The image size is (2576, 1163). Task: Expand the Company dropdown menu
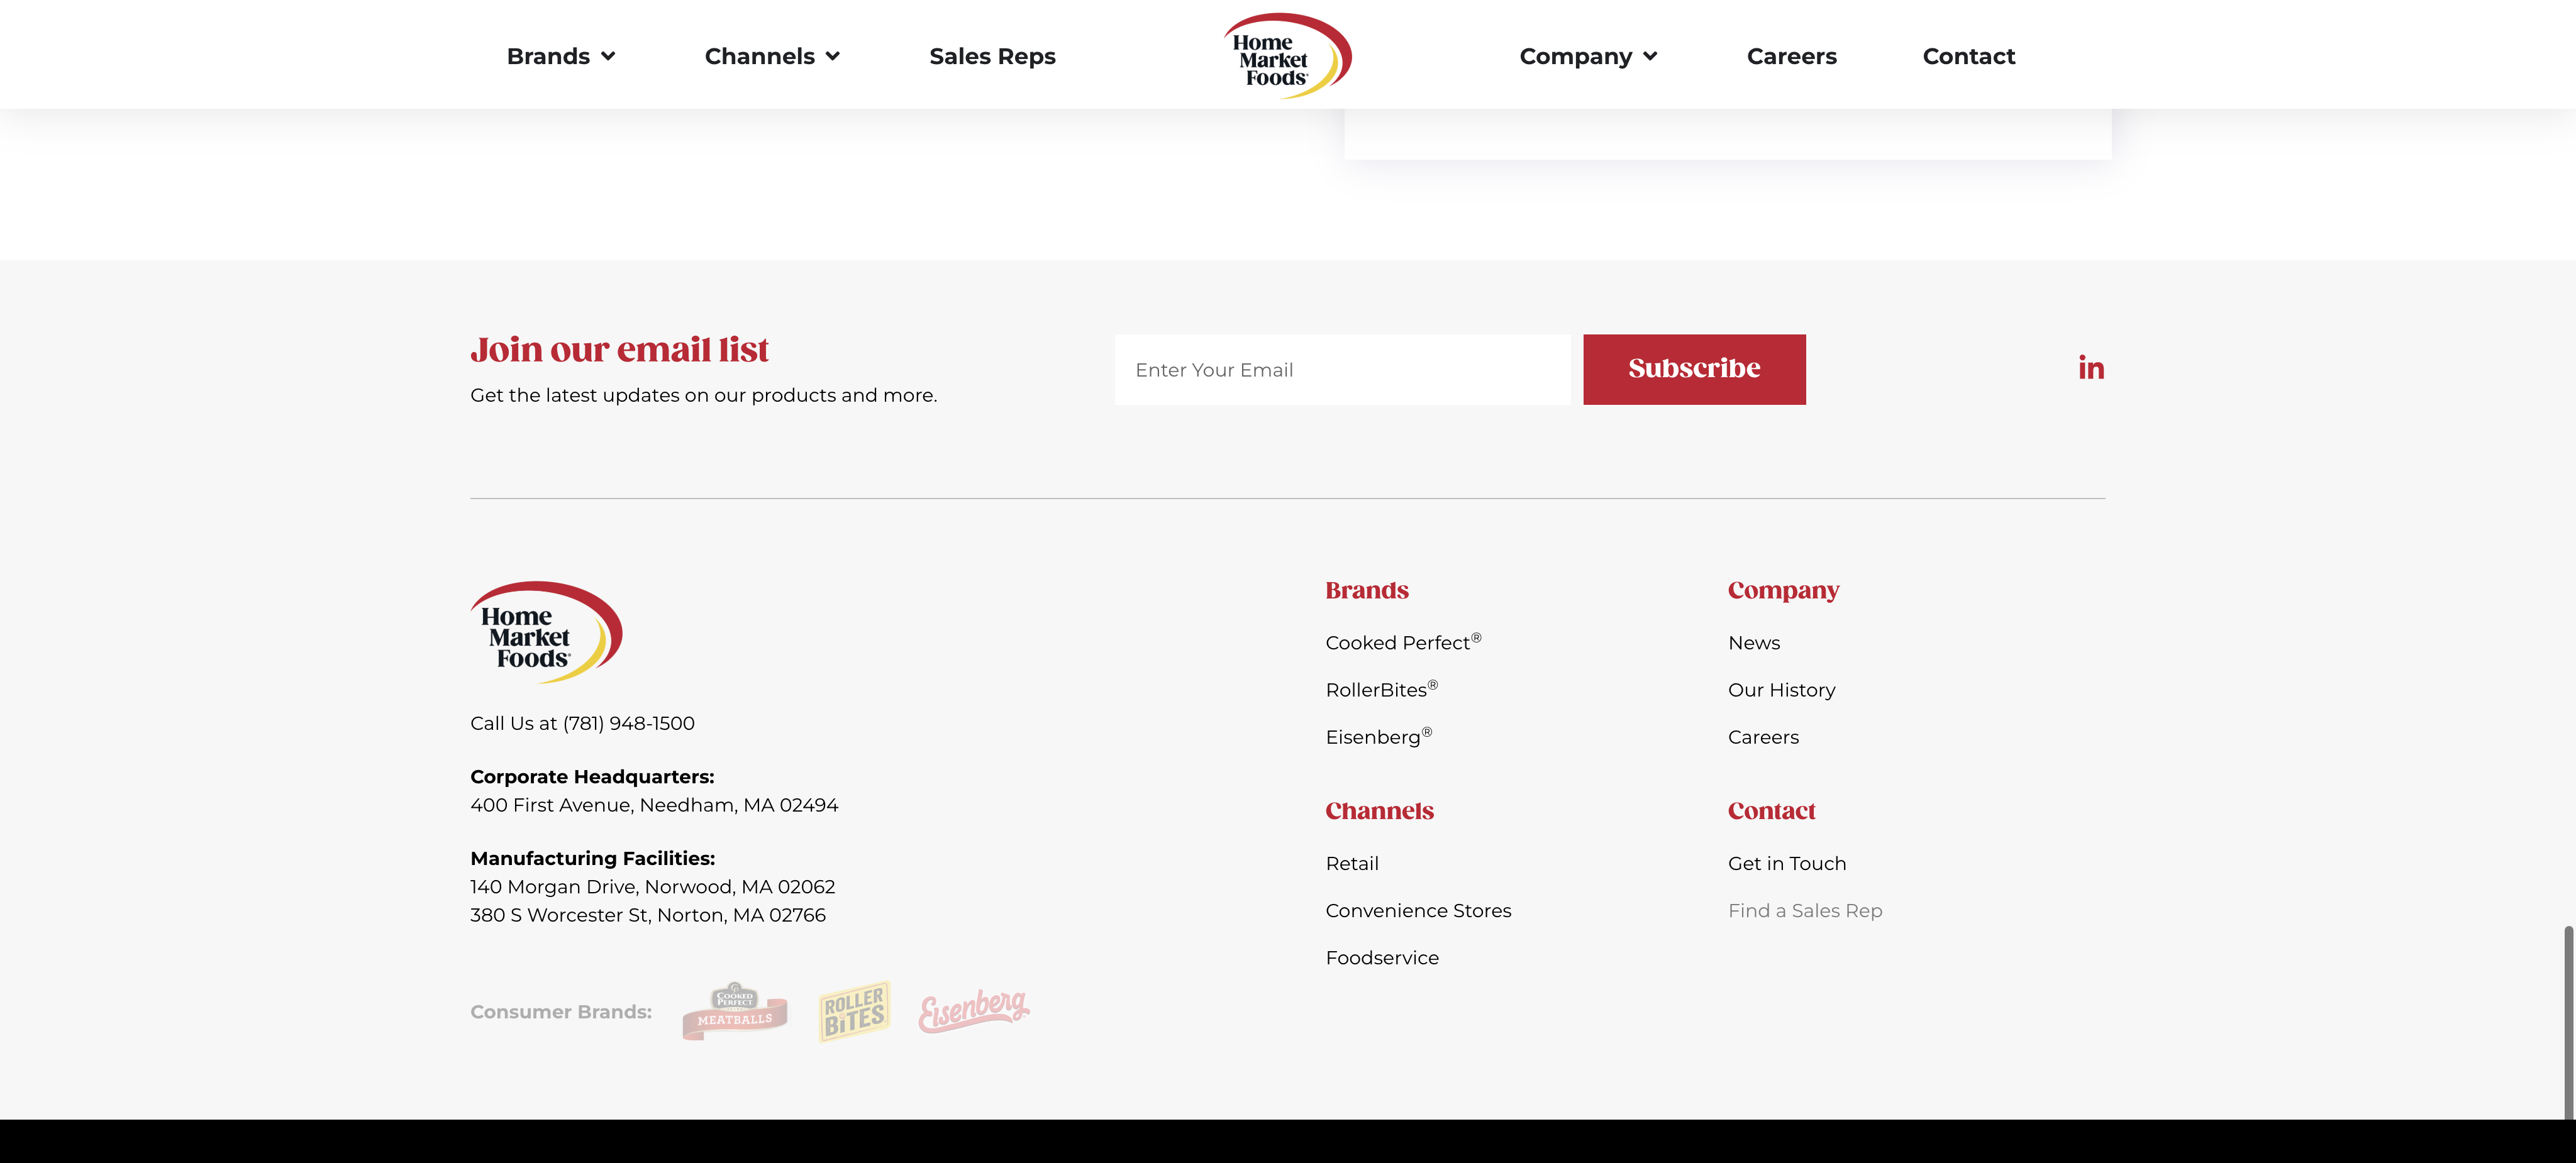pyautogui.click(x=1588, y=57)
